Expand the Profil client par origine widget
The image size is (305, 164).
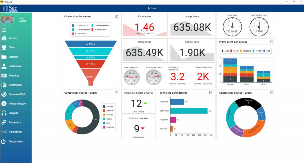(x=271, y=42)
